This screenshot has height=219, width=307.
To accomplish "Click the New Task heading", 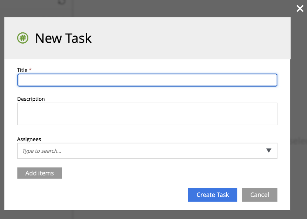I will coord(63,38).
